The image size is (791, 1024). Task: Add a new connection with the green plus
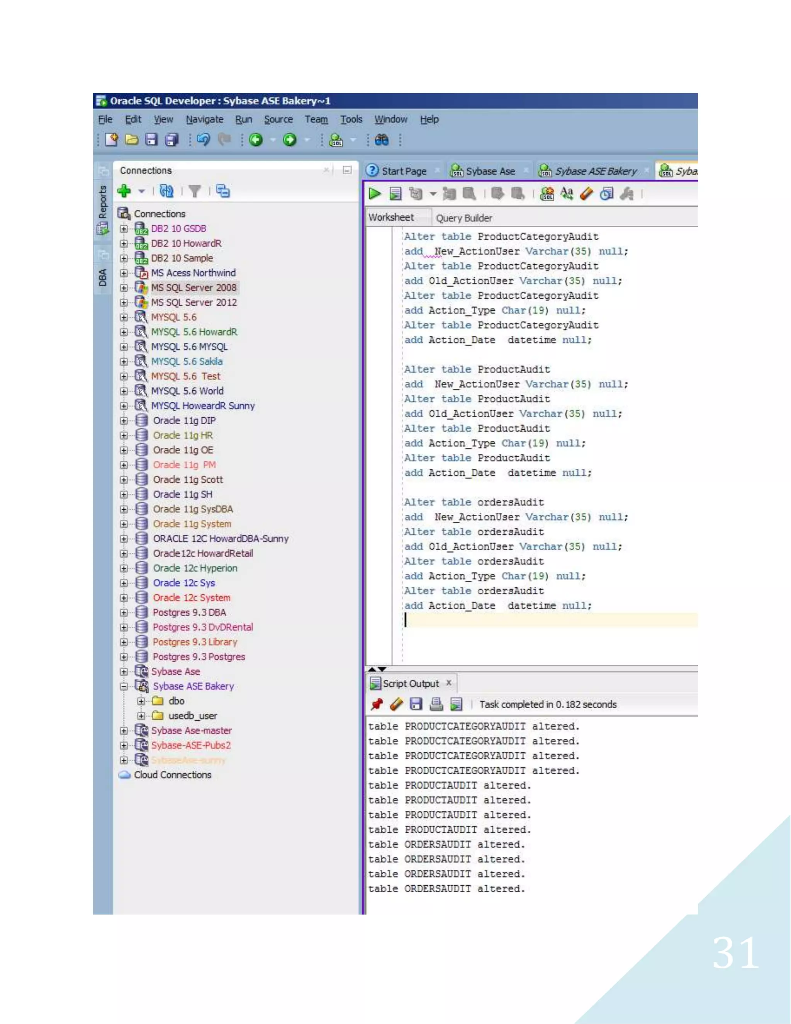pos(124,191)
